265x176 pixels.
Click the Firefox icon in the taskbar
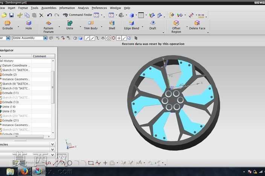tap(24, 171)
